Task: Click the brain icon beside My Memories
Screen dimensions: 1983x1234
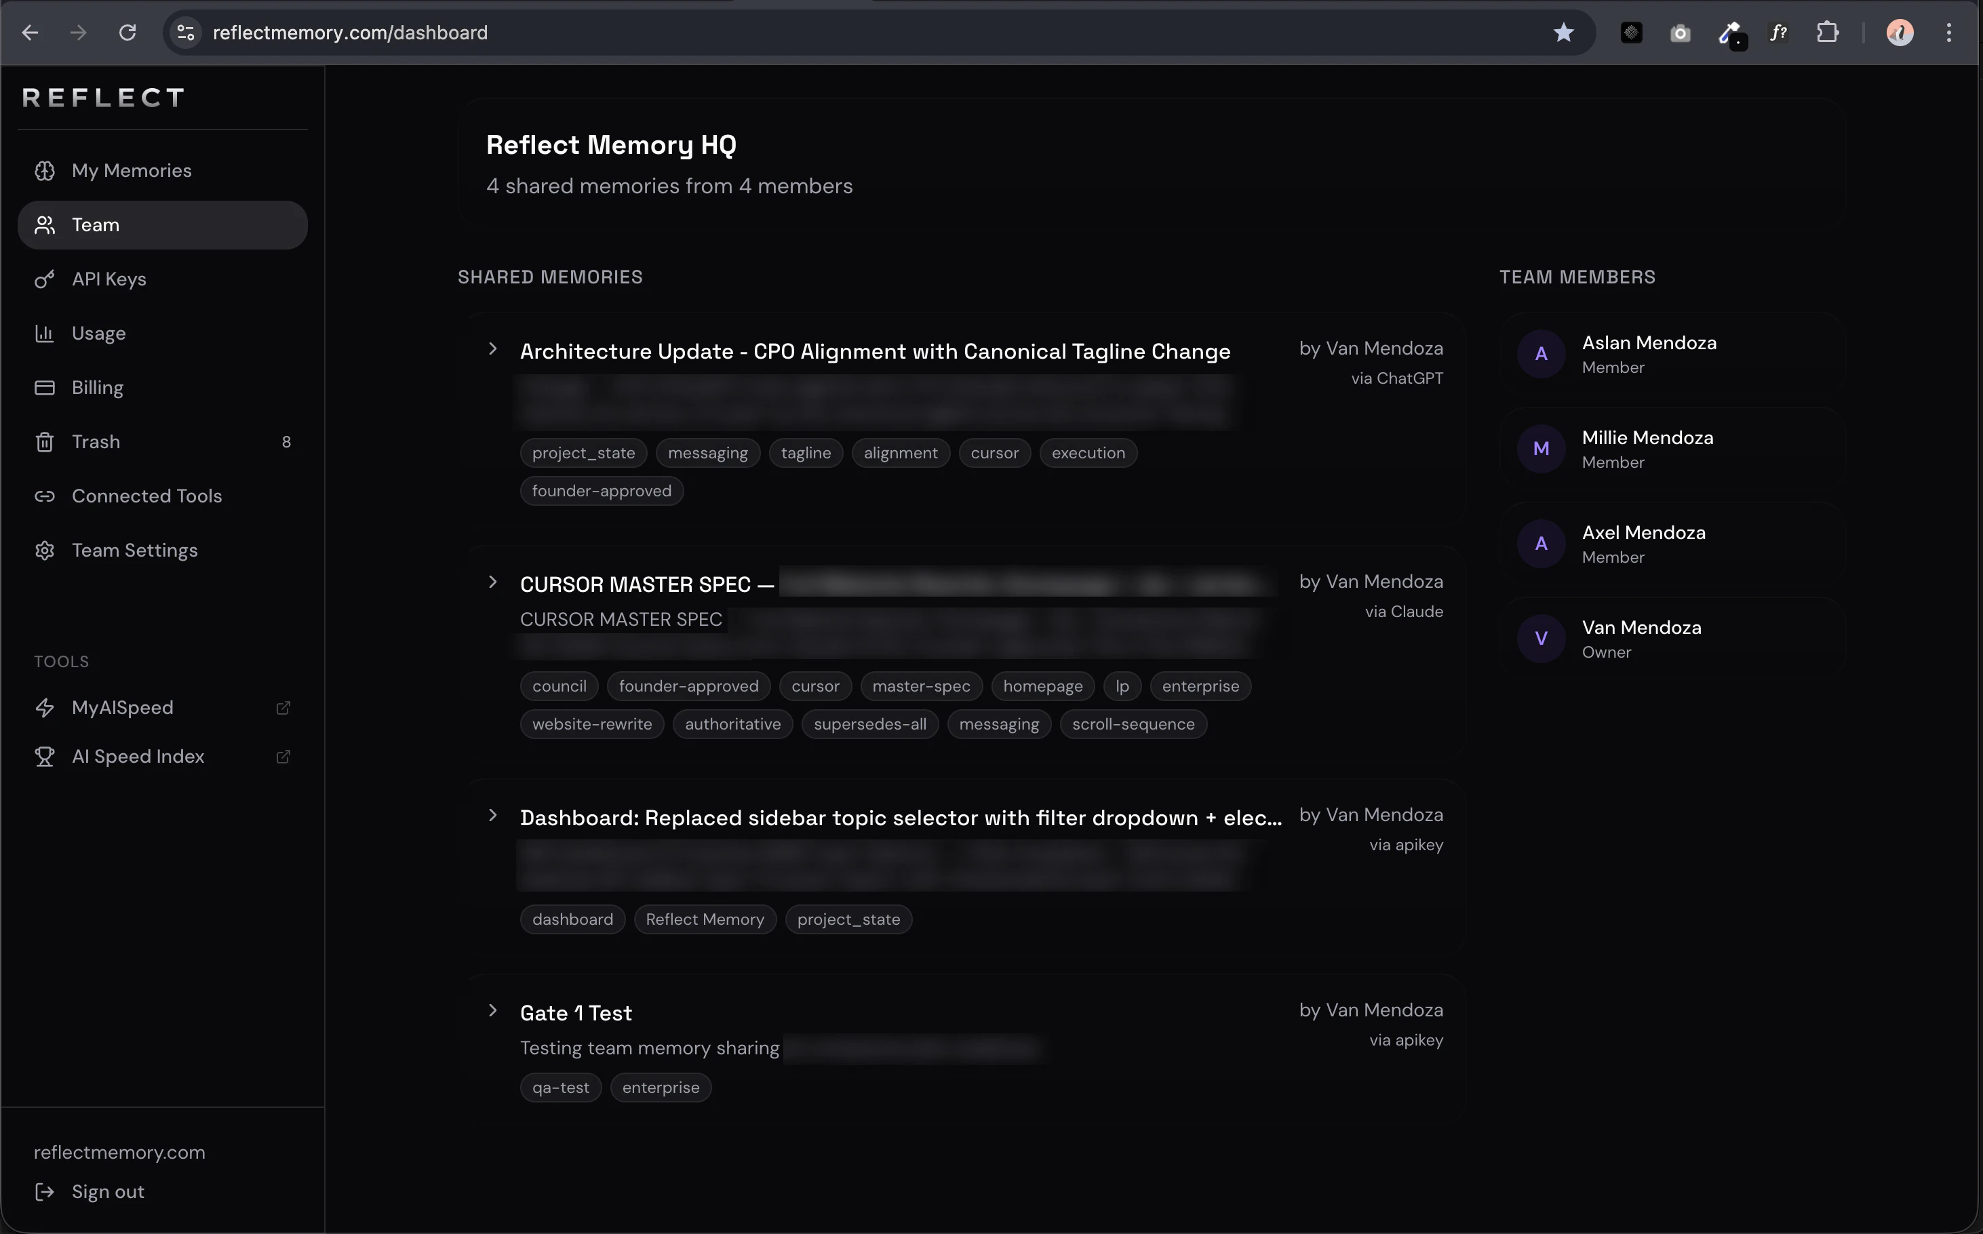Action: click(45, 171)
